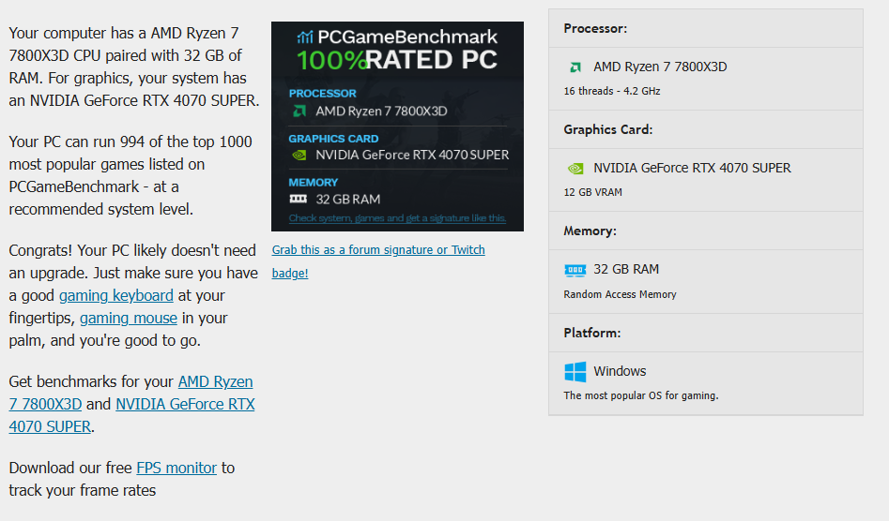Click 'Your PC can run 994' paragraph
889x521 pixels.
pos(130,175)
